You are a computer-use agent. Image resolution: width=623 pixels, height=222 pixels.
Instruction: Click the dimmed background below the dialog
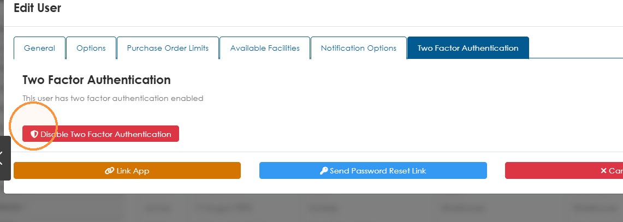pyautogui.click(x=311, y=208)
